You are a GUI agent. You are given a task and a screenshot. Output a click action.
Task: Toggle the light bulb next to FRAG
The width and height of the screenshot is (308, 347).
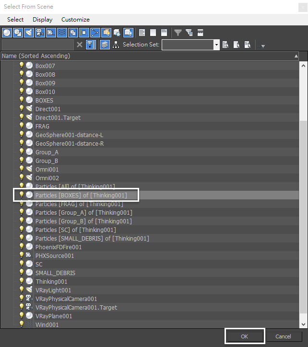[x=22, y=126]
